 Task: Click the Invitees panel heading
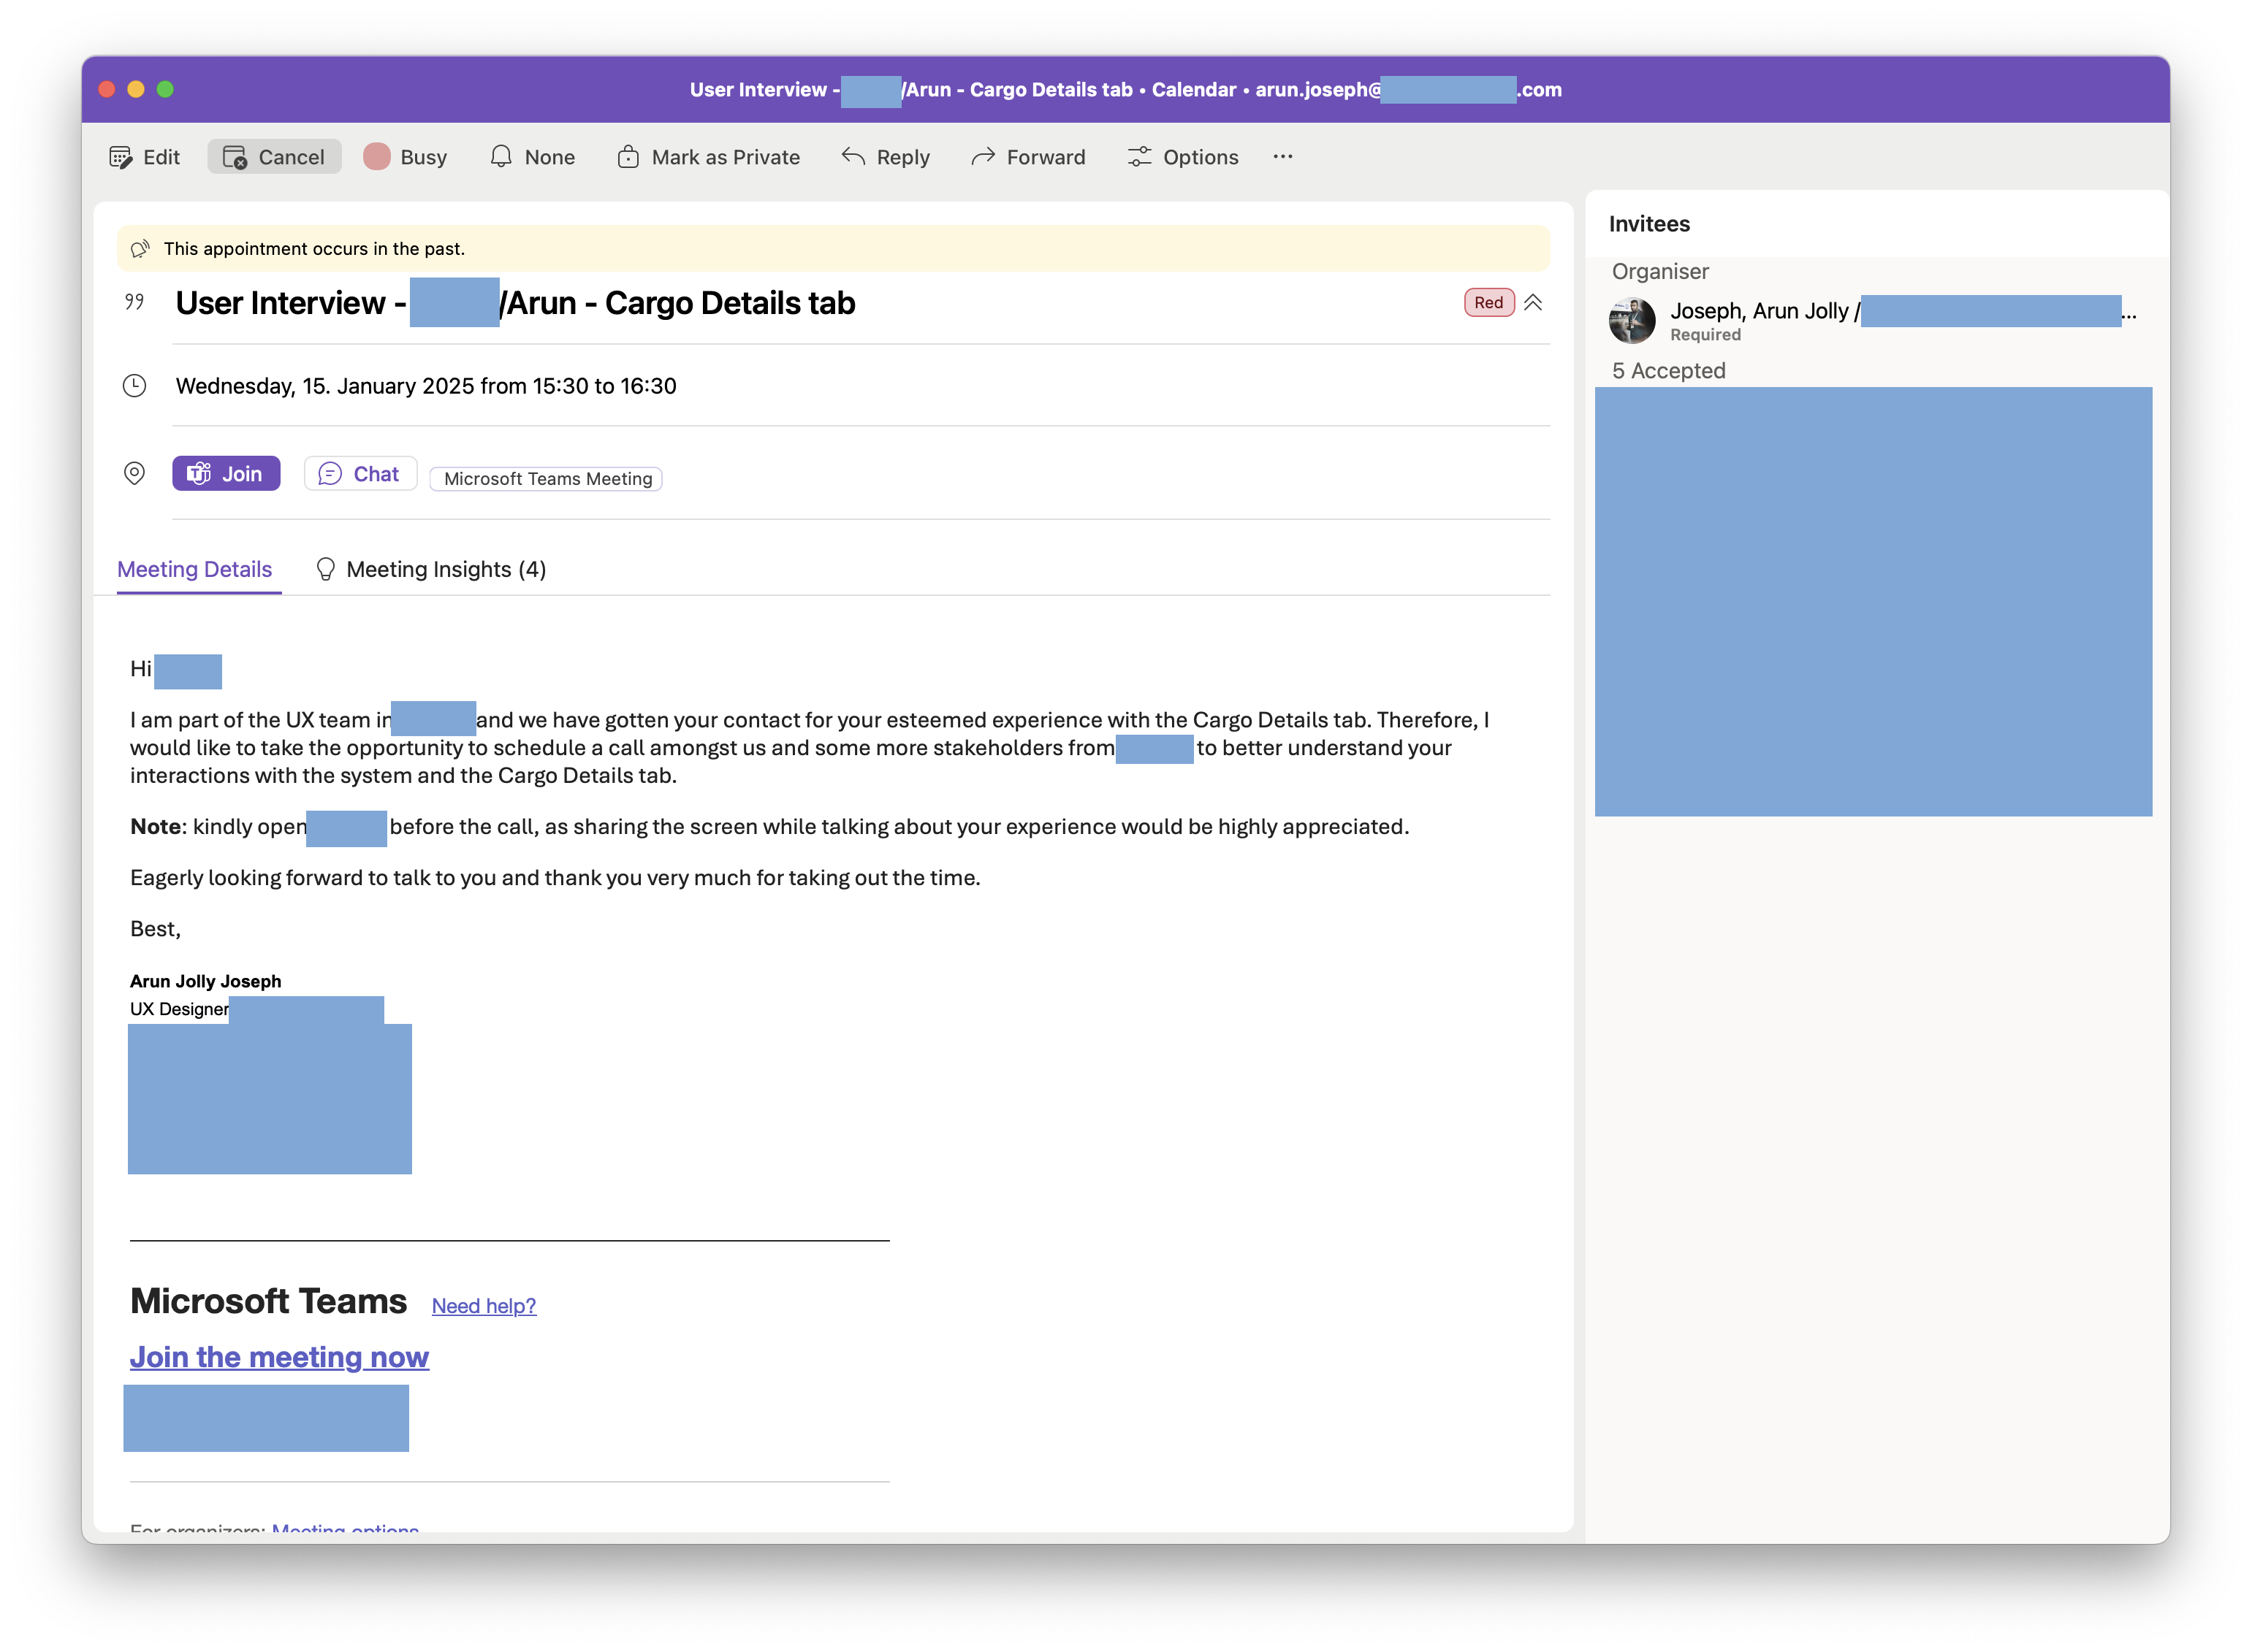[1650, 224]
